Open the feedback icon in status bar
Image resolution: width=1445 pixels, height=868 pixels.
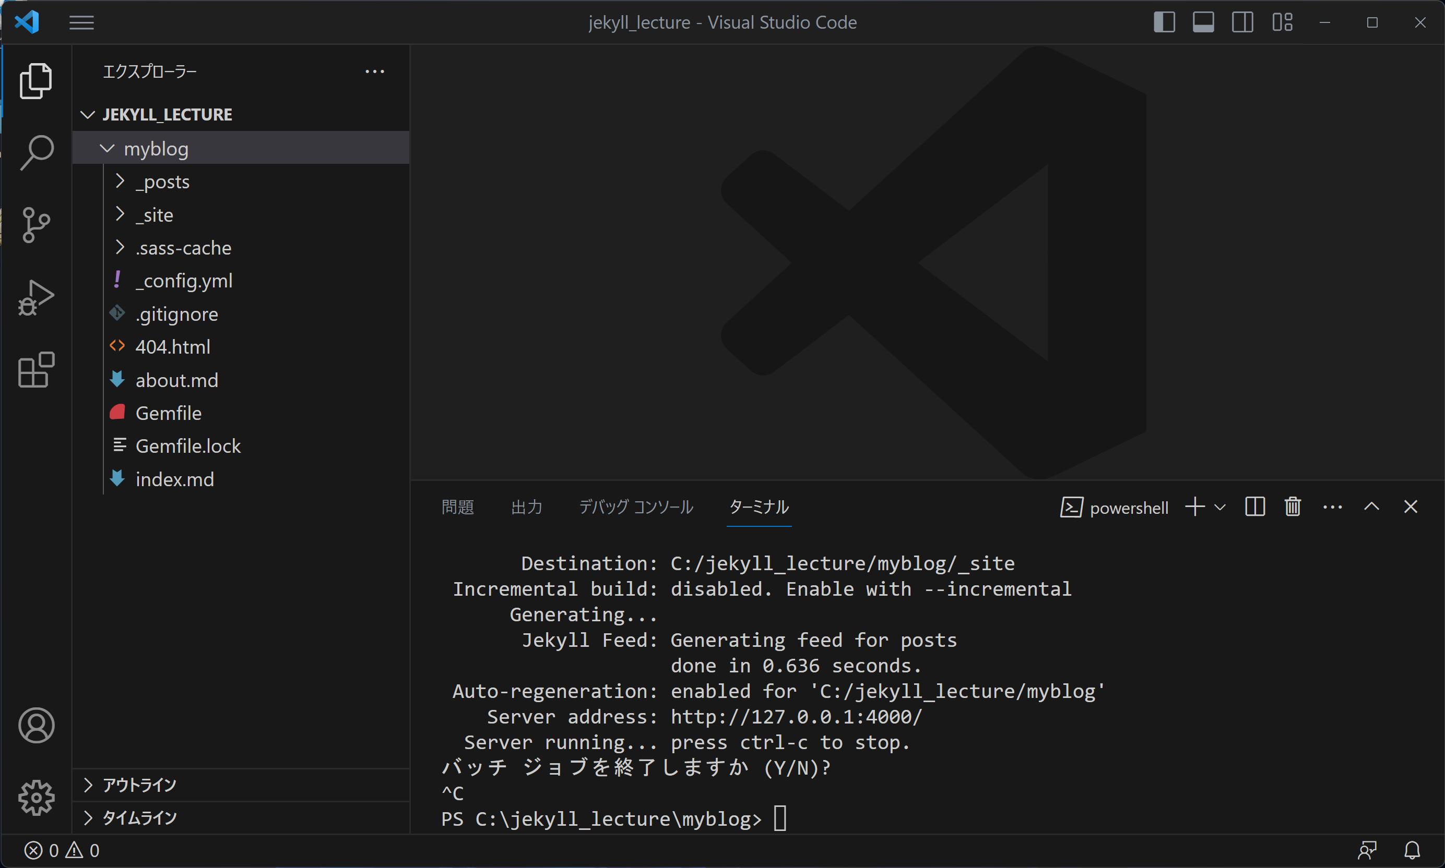[1367, 850]
